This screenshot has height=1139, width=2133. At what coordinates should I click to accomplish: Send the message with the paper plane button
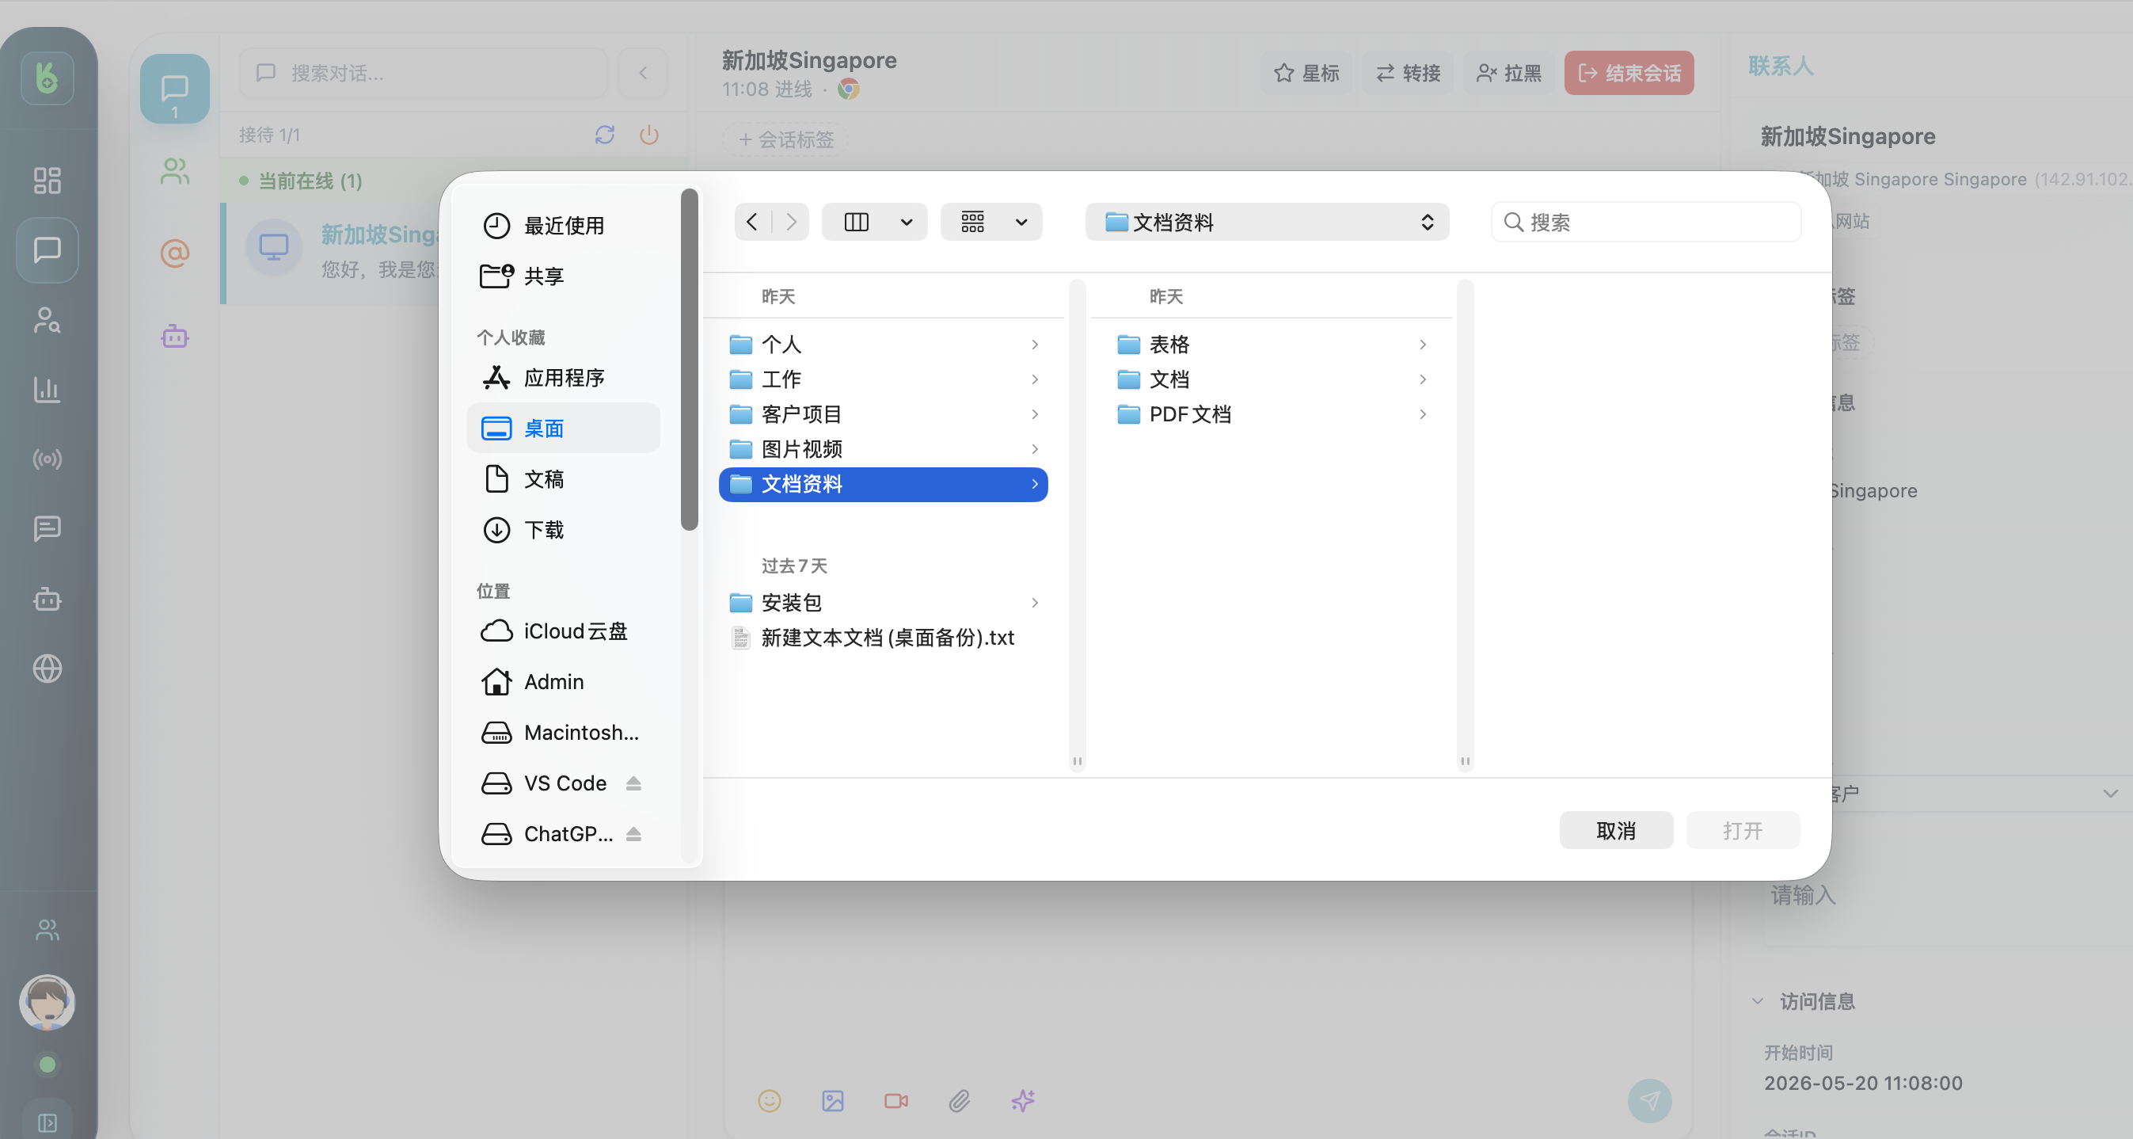pos(1649,1101)
